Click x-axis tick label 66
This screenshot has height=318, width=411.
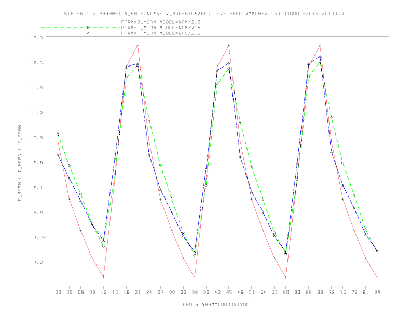(x=309, y=292)
